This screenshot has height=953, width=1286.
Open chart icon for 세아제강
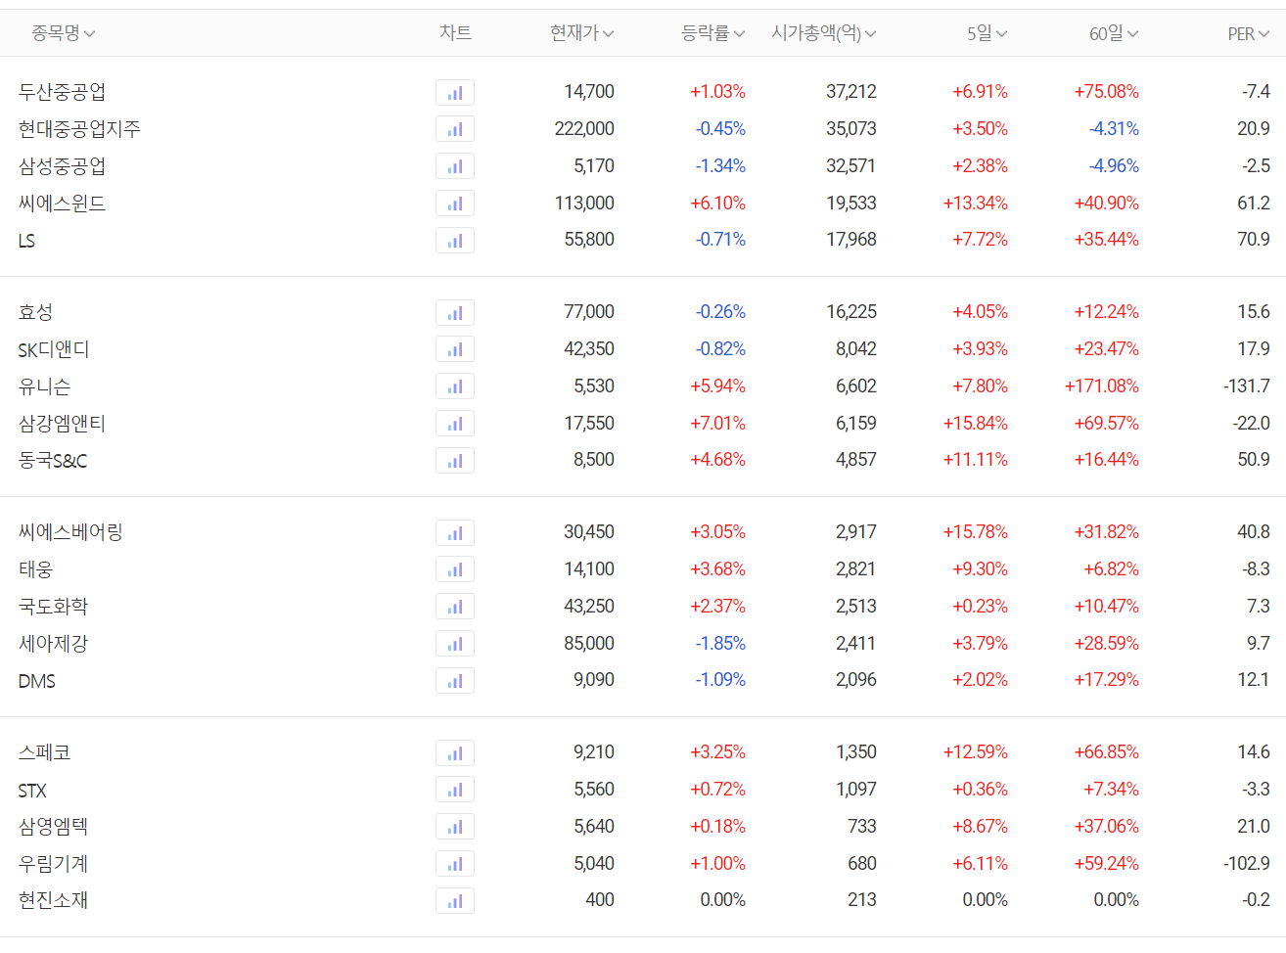point(455,644)
